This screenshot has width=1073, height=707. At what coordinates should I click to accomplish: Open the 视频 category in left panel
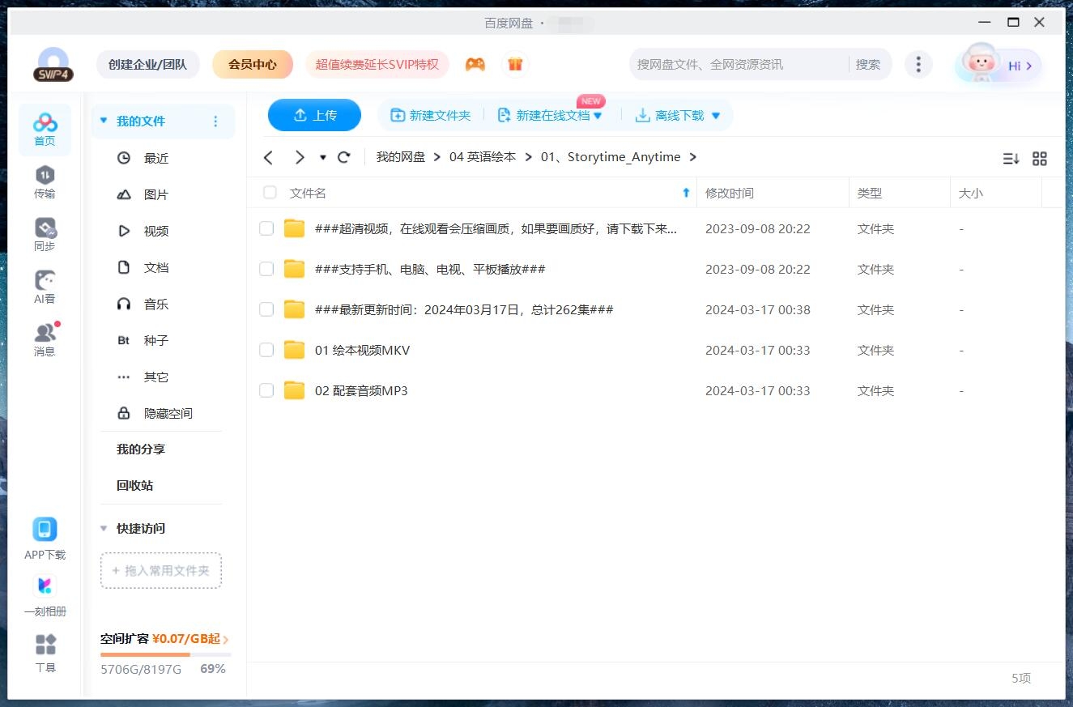[x=155, y=231]
